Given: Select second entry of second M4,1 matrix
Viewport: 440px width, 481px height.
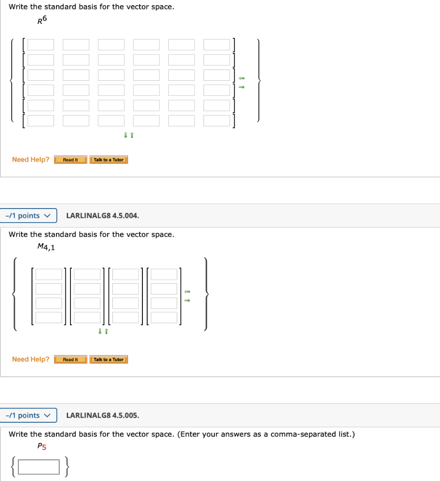Looking at the screenshot, I should point(87,289).
